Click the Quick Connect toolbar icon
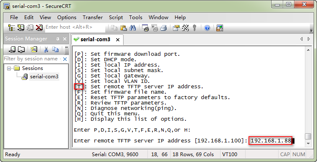317x162 pixels. (x=20, y=28)
